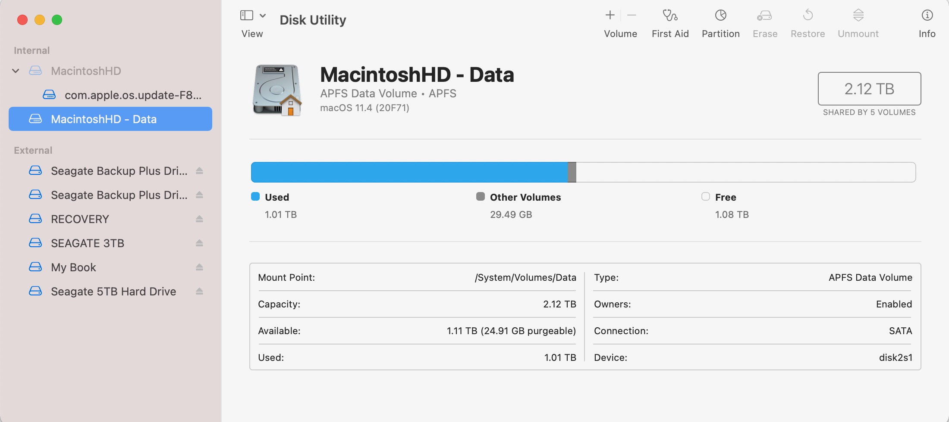Image resolution: width=949 pixels, height=422 pixels.
Task: Click the Partition toolbar label
Action: [x=721, y=34]
